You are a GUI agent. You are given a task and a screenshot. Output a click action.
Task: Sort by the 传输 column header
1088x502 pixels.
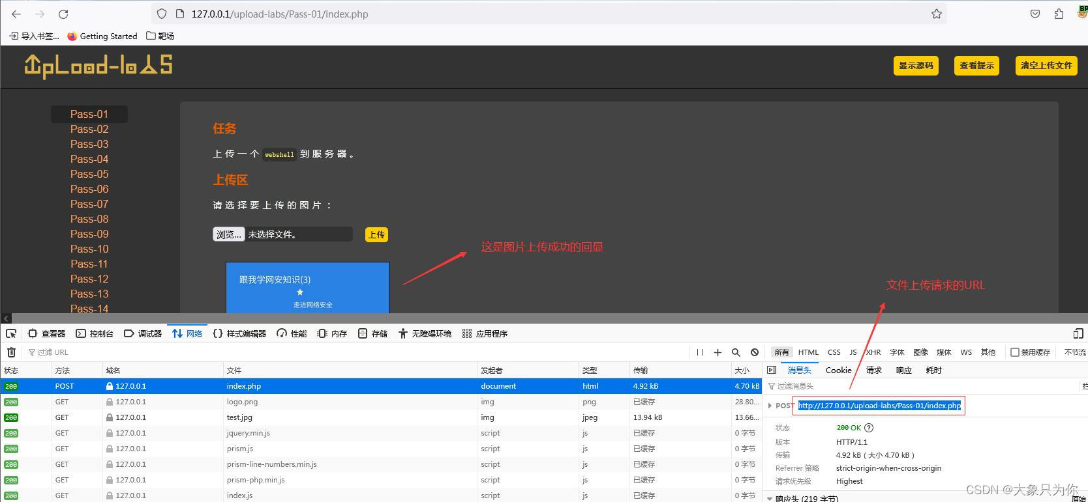point(680,370)
